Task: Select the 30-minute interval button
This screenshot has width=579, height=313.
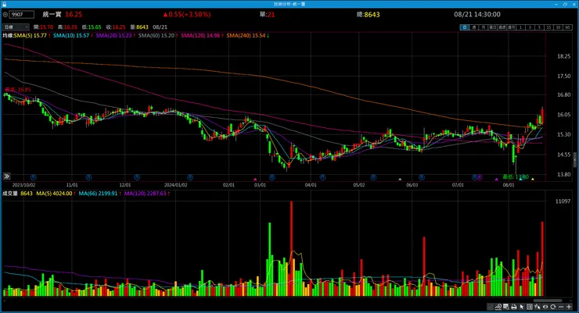Action: tap(558, 27)
